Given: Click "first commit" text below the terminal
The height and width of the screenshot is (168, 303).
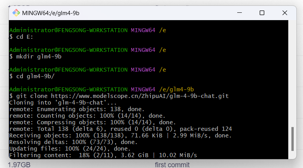Looking at the screenshot, I should 172,165.
